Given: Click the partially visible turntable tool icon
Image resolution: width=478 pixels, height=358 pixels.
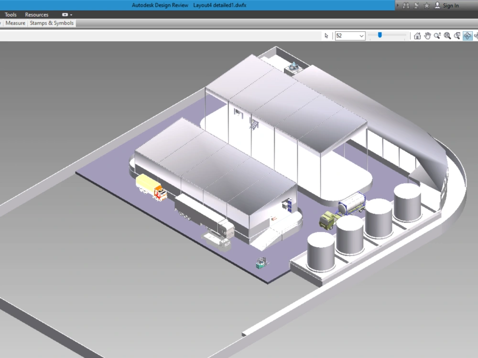Looking at the screenshot, I should click(477, 35).
